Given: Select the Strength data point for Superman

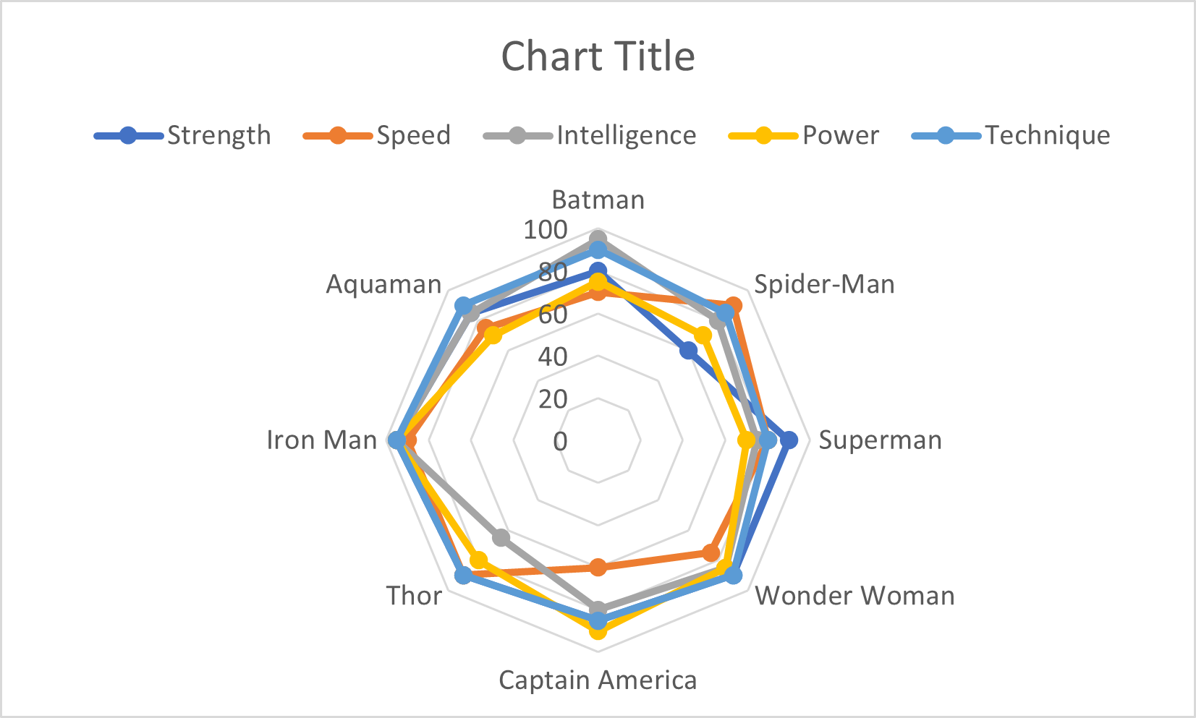Looking at the screenshot, I should tap(789, 440).
